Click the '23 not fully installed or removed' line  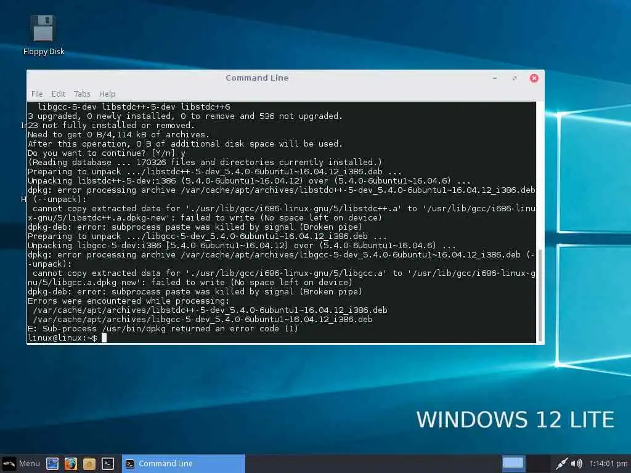[x=111, y=125]
